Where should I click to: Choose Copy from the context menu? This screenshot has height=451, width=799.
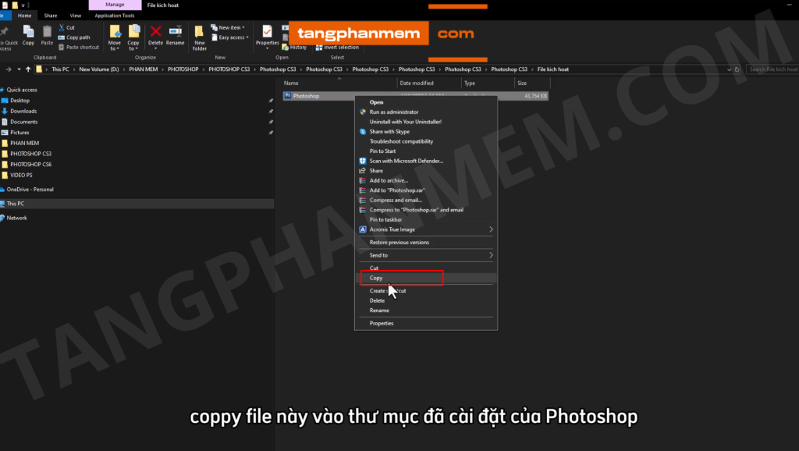[x=376, y=278]
